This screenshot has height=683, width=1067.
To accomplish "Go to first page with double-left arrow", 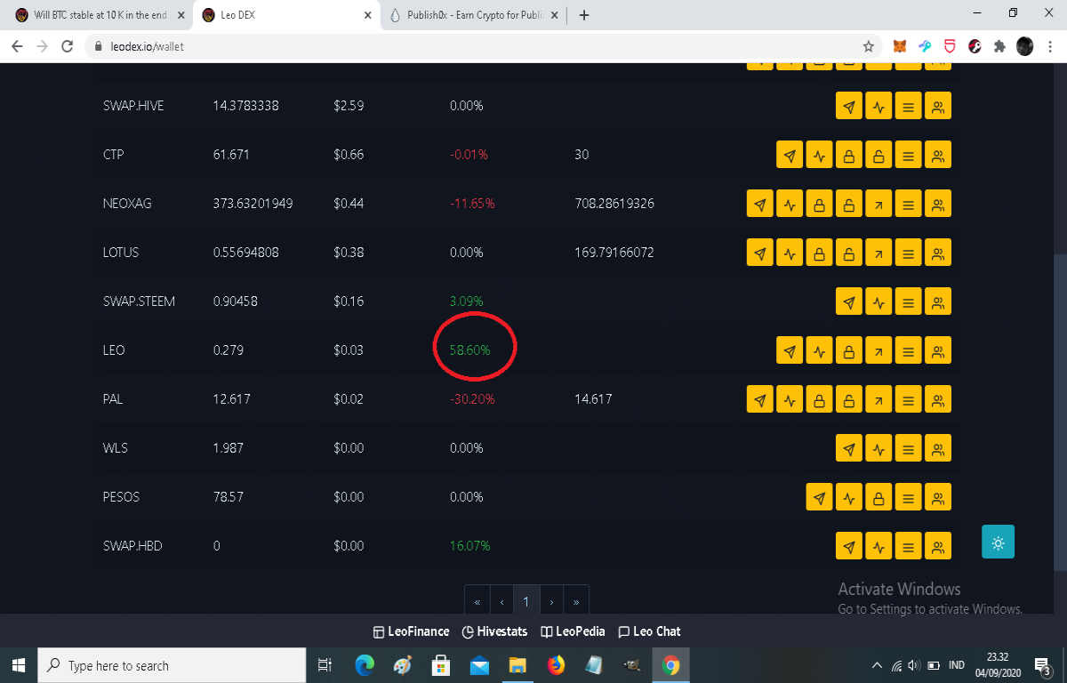I will (x=477, y=602).
